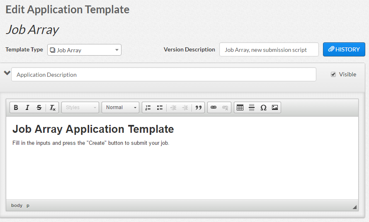This screenshot has width=369, height=222.
Task: Select the p element path
Action: (28, 205)
